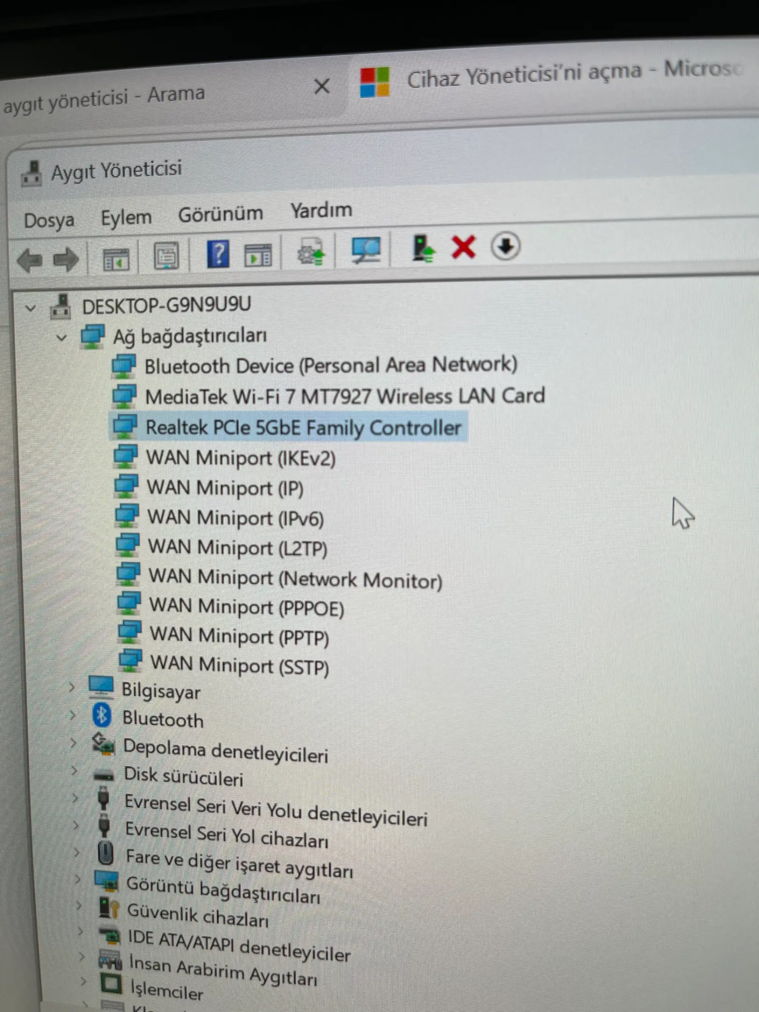Collapse the Ağ bağdaştırıcıları category
The image size is (759, 1012).
click(61, 338)
